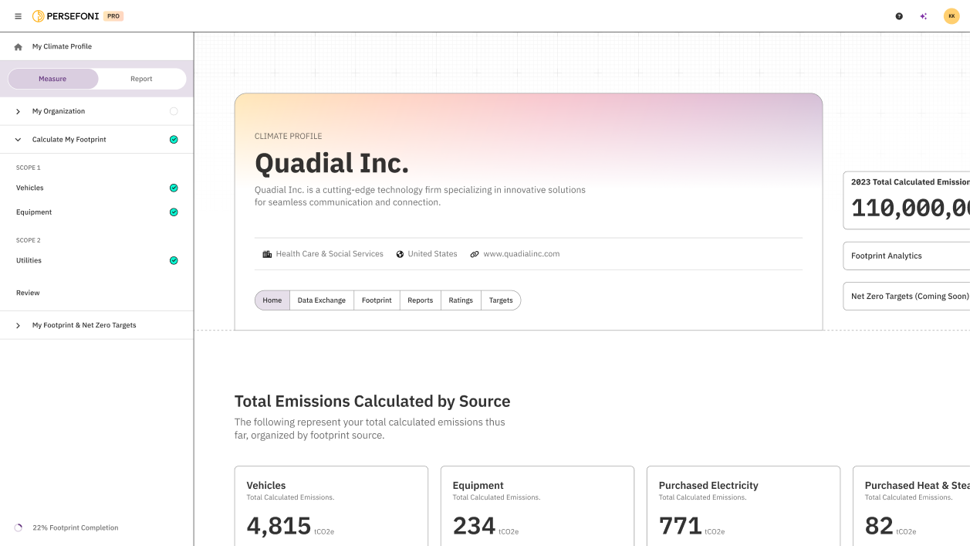
Task: Click the Vehicles completion checkmark
Action: coord(174,188)
